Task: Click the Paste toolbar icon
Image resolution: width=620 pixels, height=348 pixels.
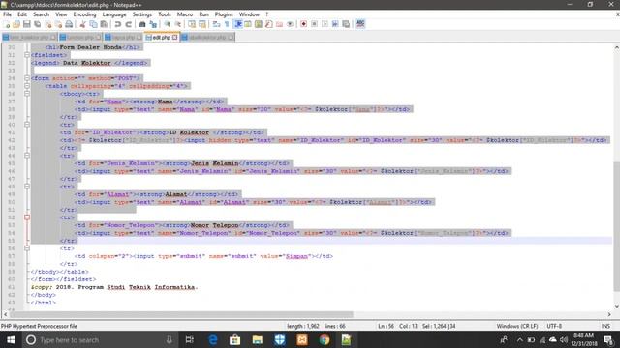Action: 104,24
